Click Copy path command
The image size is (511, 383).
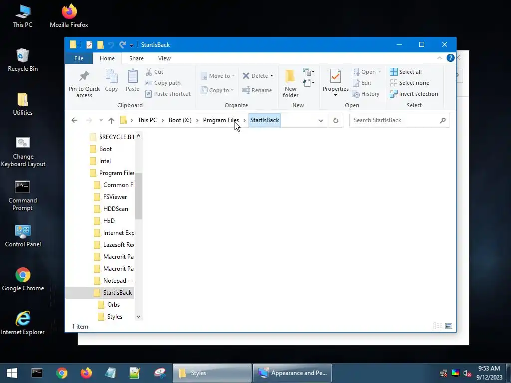pos(163,83)
